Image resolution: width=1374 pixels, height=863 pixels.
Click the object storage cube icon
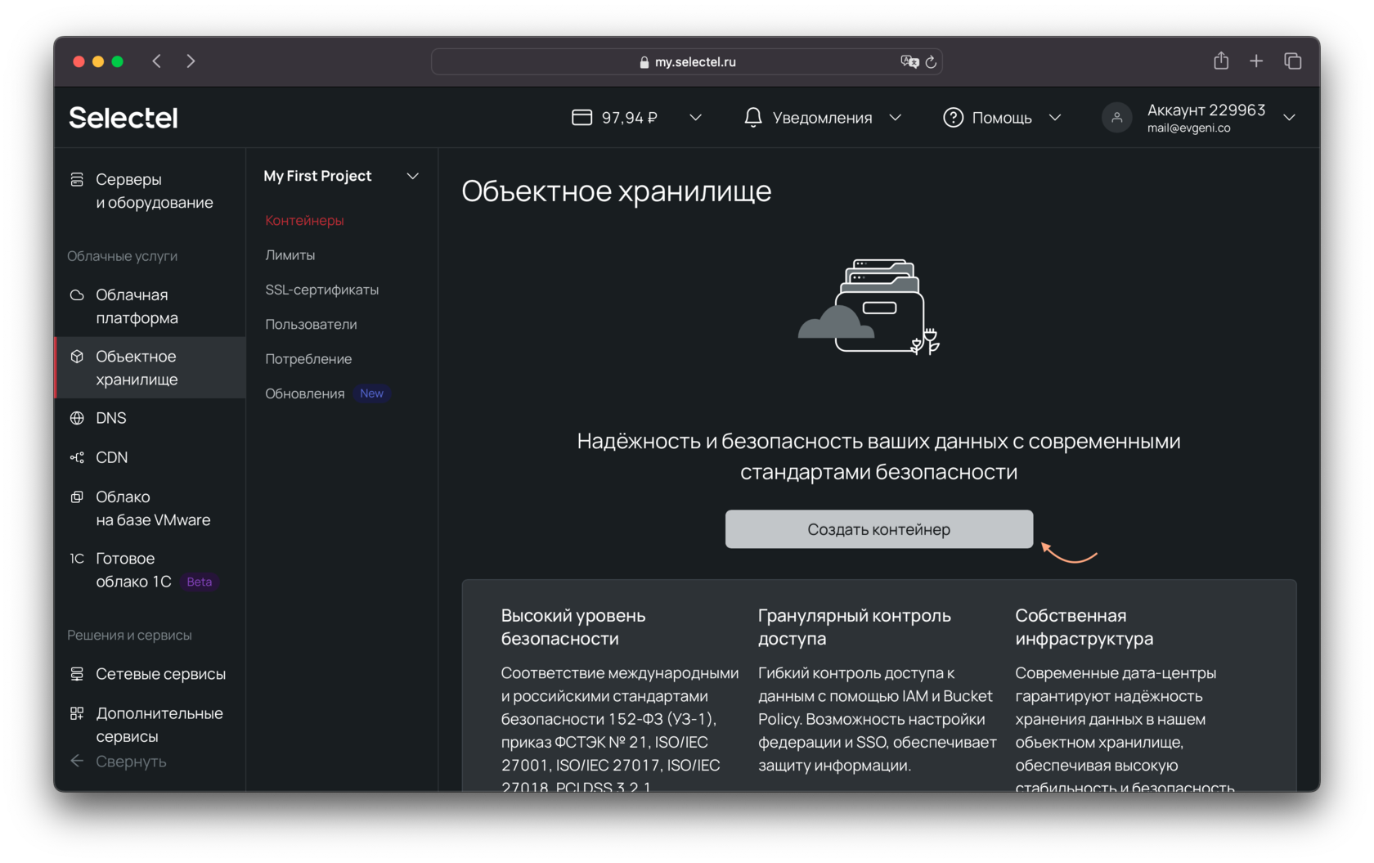[x=77, y=357]
